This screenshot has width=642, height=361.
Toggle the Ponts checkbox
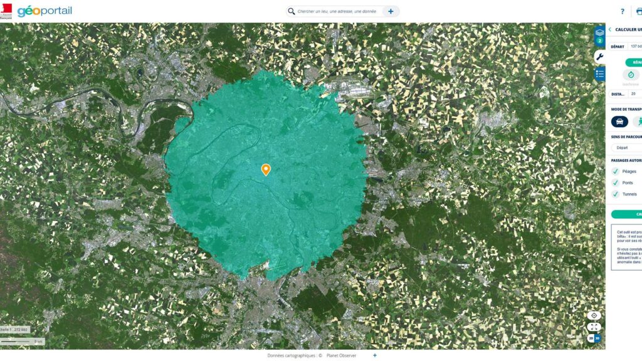coord(615,182)
